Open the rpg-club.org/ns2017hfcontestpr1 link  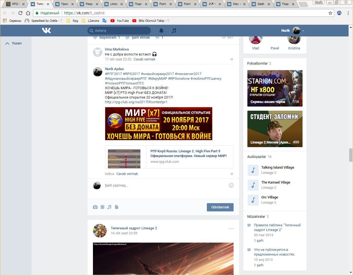tap(136, 102)
